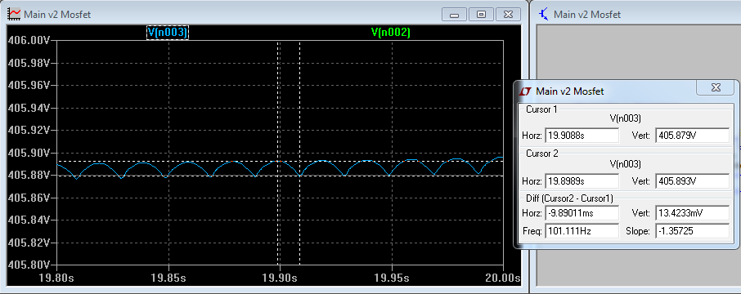
Task: Click Diff Vert field showing 13.4233mV
Action: [x=692, y=213]
